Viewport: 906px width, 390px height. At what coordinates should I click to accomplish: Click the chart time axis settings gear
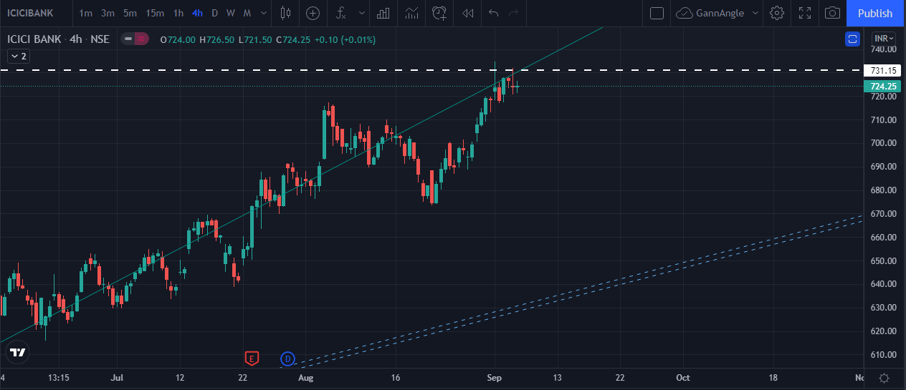pyautogui.click(x=884, y=378)
